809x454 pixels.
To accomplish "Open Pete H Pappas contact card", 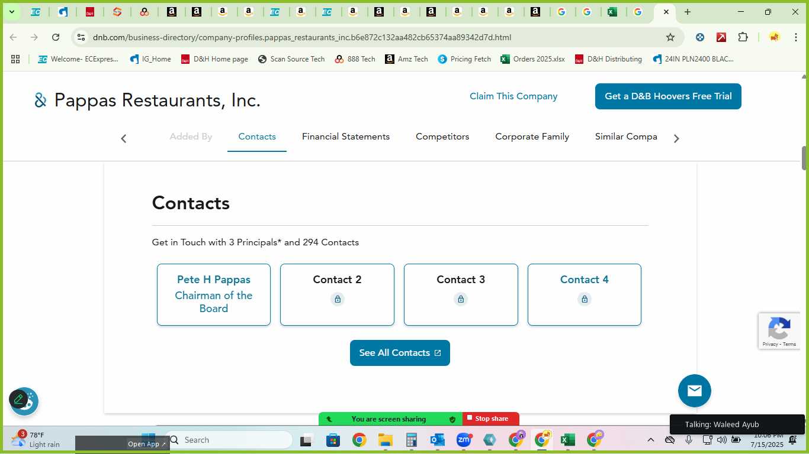I will click(214, 294).
